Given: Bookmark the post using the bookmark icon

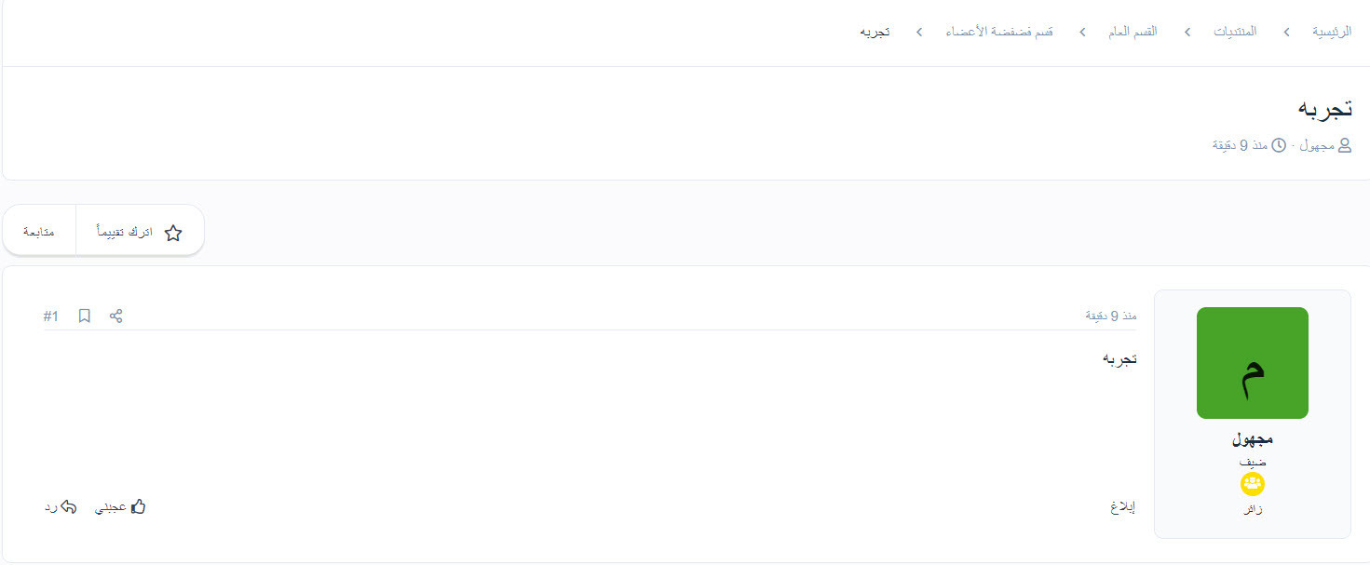Looking at the screenshot, I should coord(85,316).
